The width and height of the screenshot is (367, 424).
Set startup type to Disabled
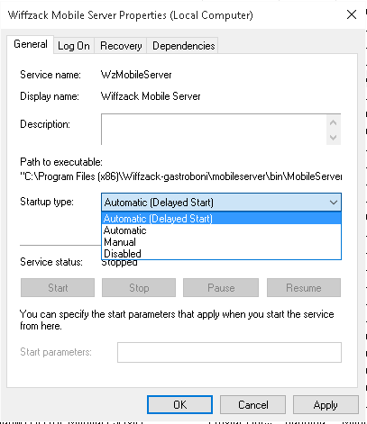[x=222, y=254]
